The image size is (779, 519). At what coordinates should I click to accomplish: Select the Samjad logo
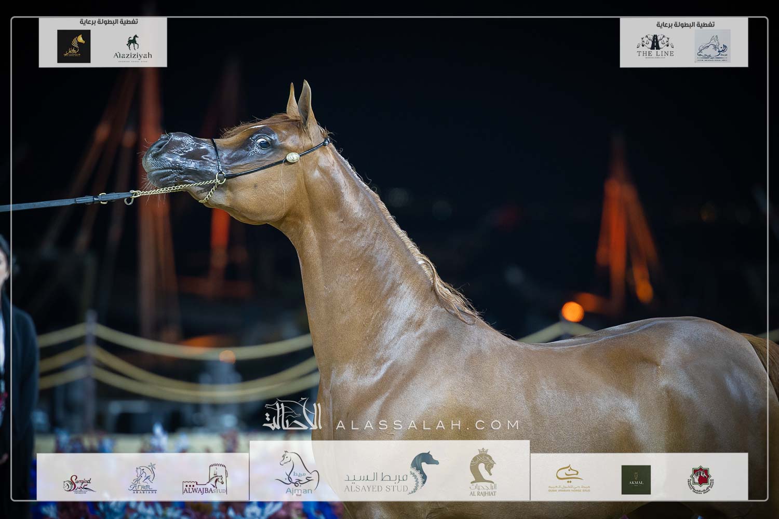(x=79, y=484)
